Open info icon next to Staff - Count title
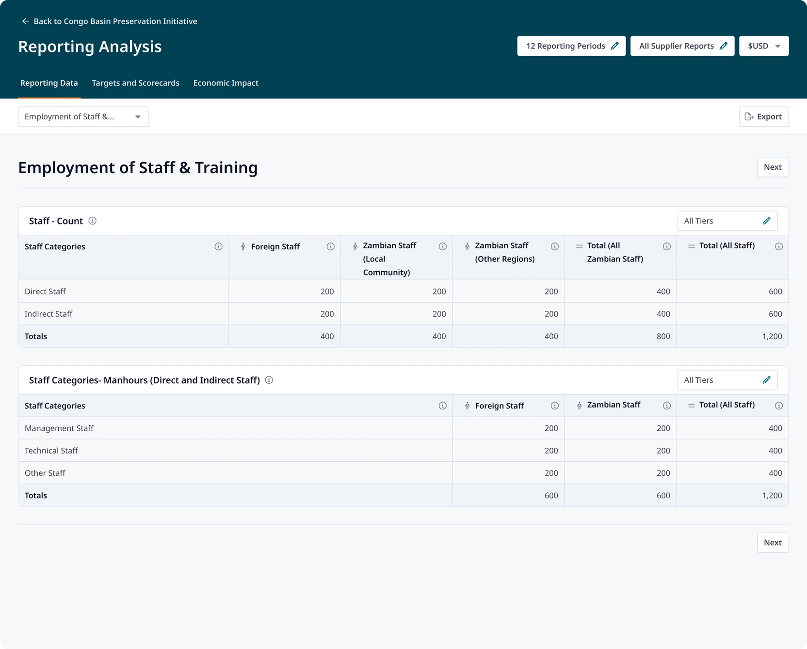The height and width of the screenshot is (649, 807). click(92, 221)
